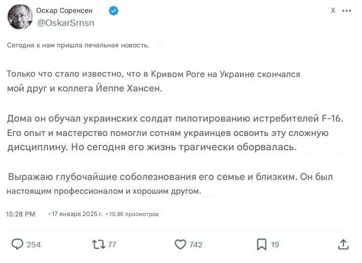Click the X logo icon at top right
The image size is (362, 263).
click(333, 10)
